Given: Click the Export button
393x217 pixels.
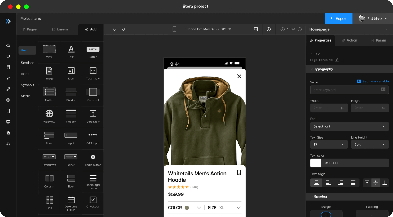Looking at the screenshot, I should tap(338, 19).
